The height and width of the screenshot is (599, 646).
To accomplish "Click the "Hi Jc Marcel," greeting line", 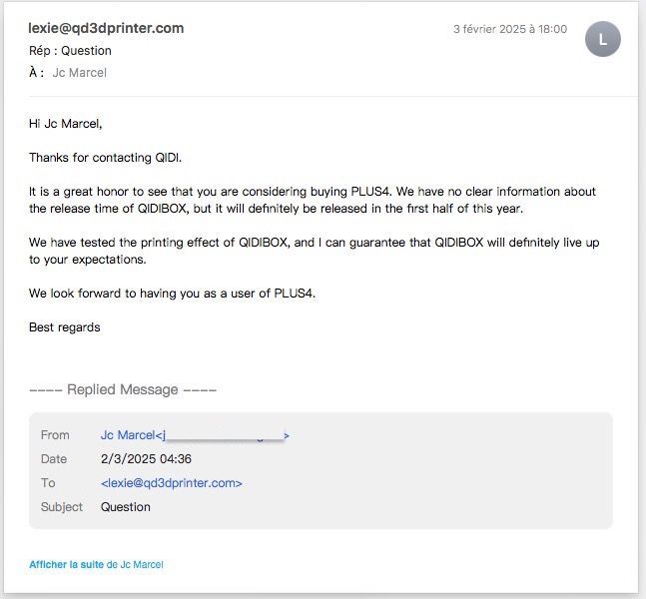I will [66, 125].
